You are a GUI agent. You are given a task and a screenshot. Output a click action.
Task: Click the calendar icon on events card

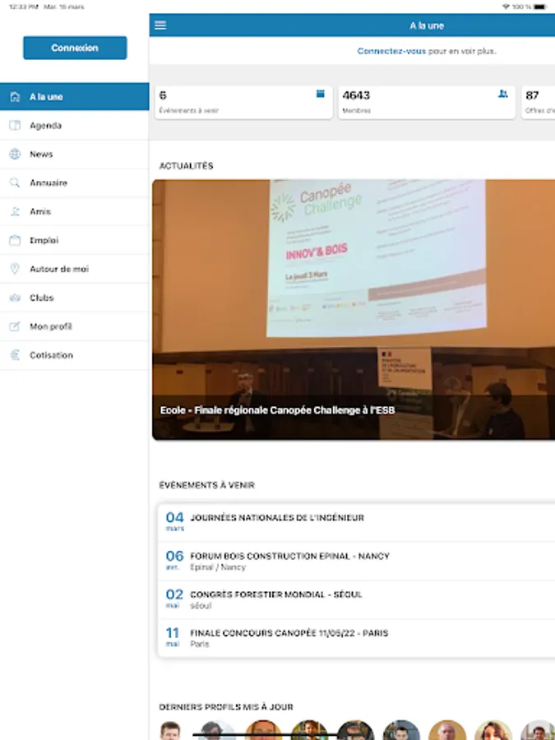click(x=321, y=94)
